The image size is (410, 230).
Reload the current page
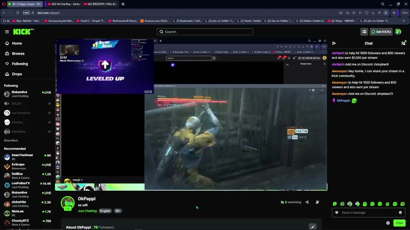(18, 13)
